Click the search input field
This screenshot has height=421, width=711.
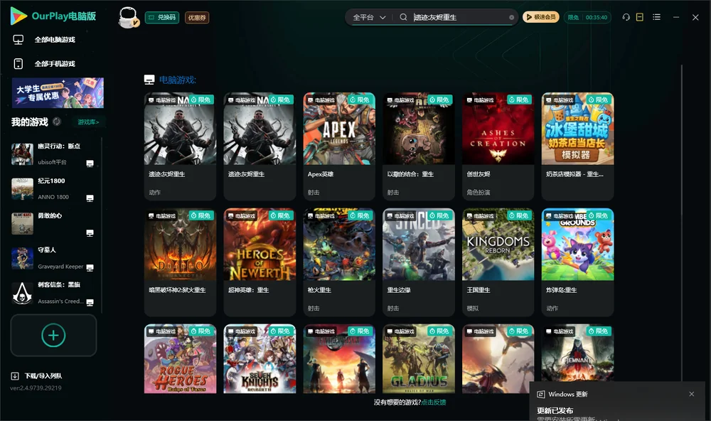click(x=459, y=17)
